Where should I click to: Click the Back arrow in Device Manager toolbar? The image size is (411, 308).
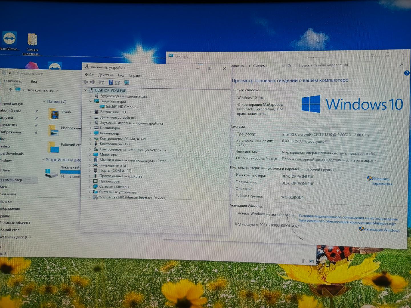(86, 82)
